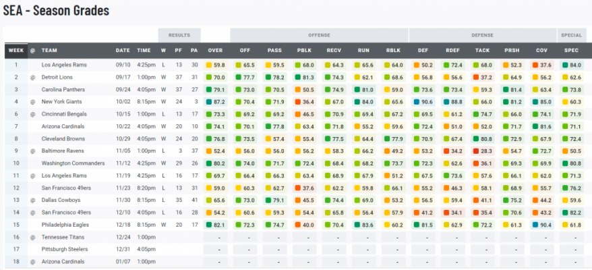Click the OVER grade column header

click(215, 51)
